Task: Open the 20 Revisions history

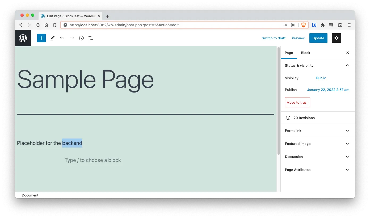Action: click(318, 118)
